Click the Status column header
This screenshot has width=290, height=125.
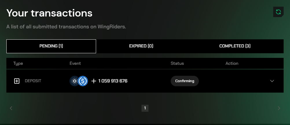click(177, 63)
